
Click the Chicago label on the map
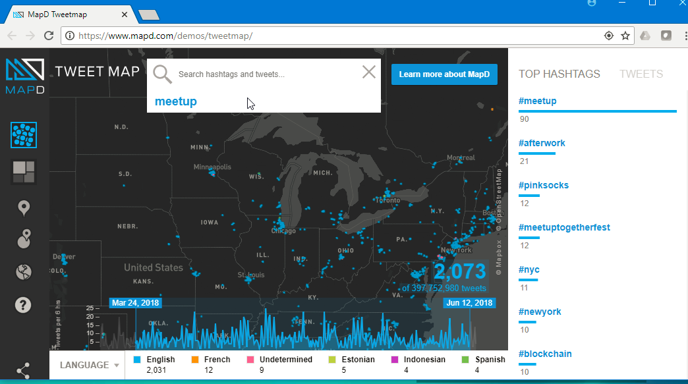pos(283,231)
